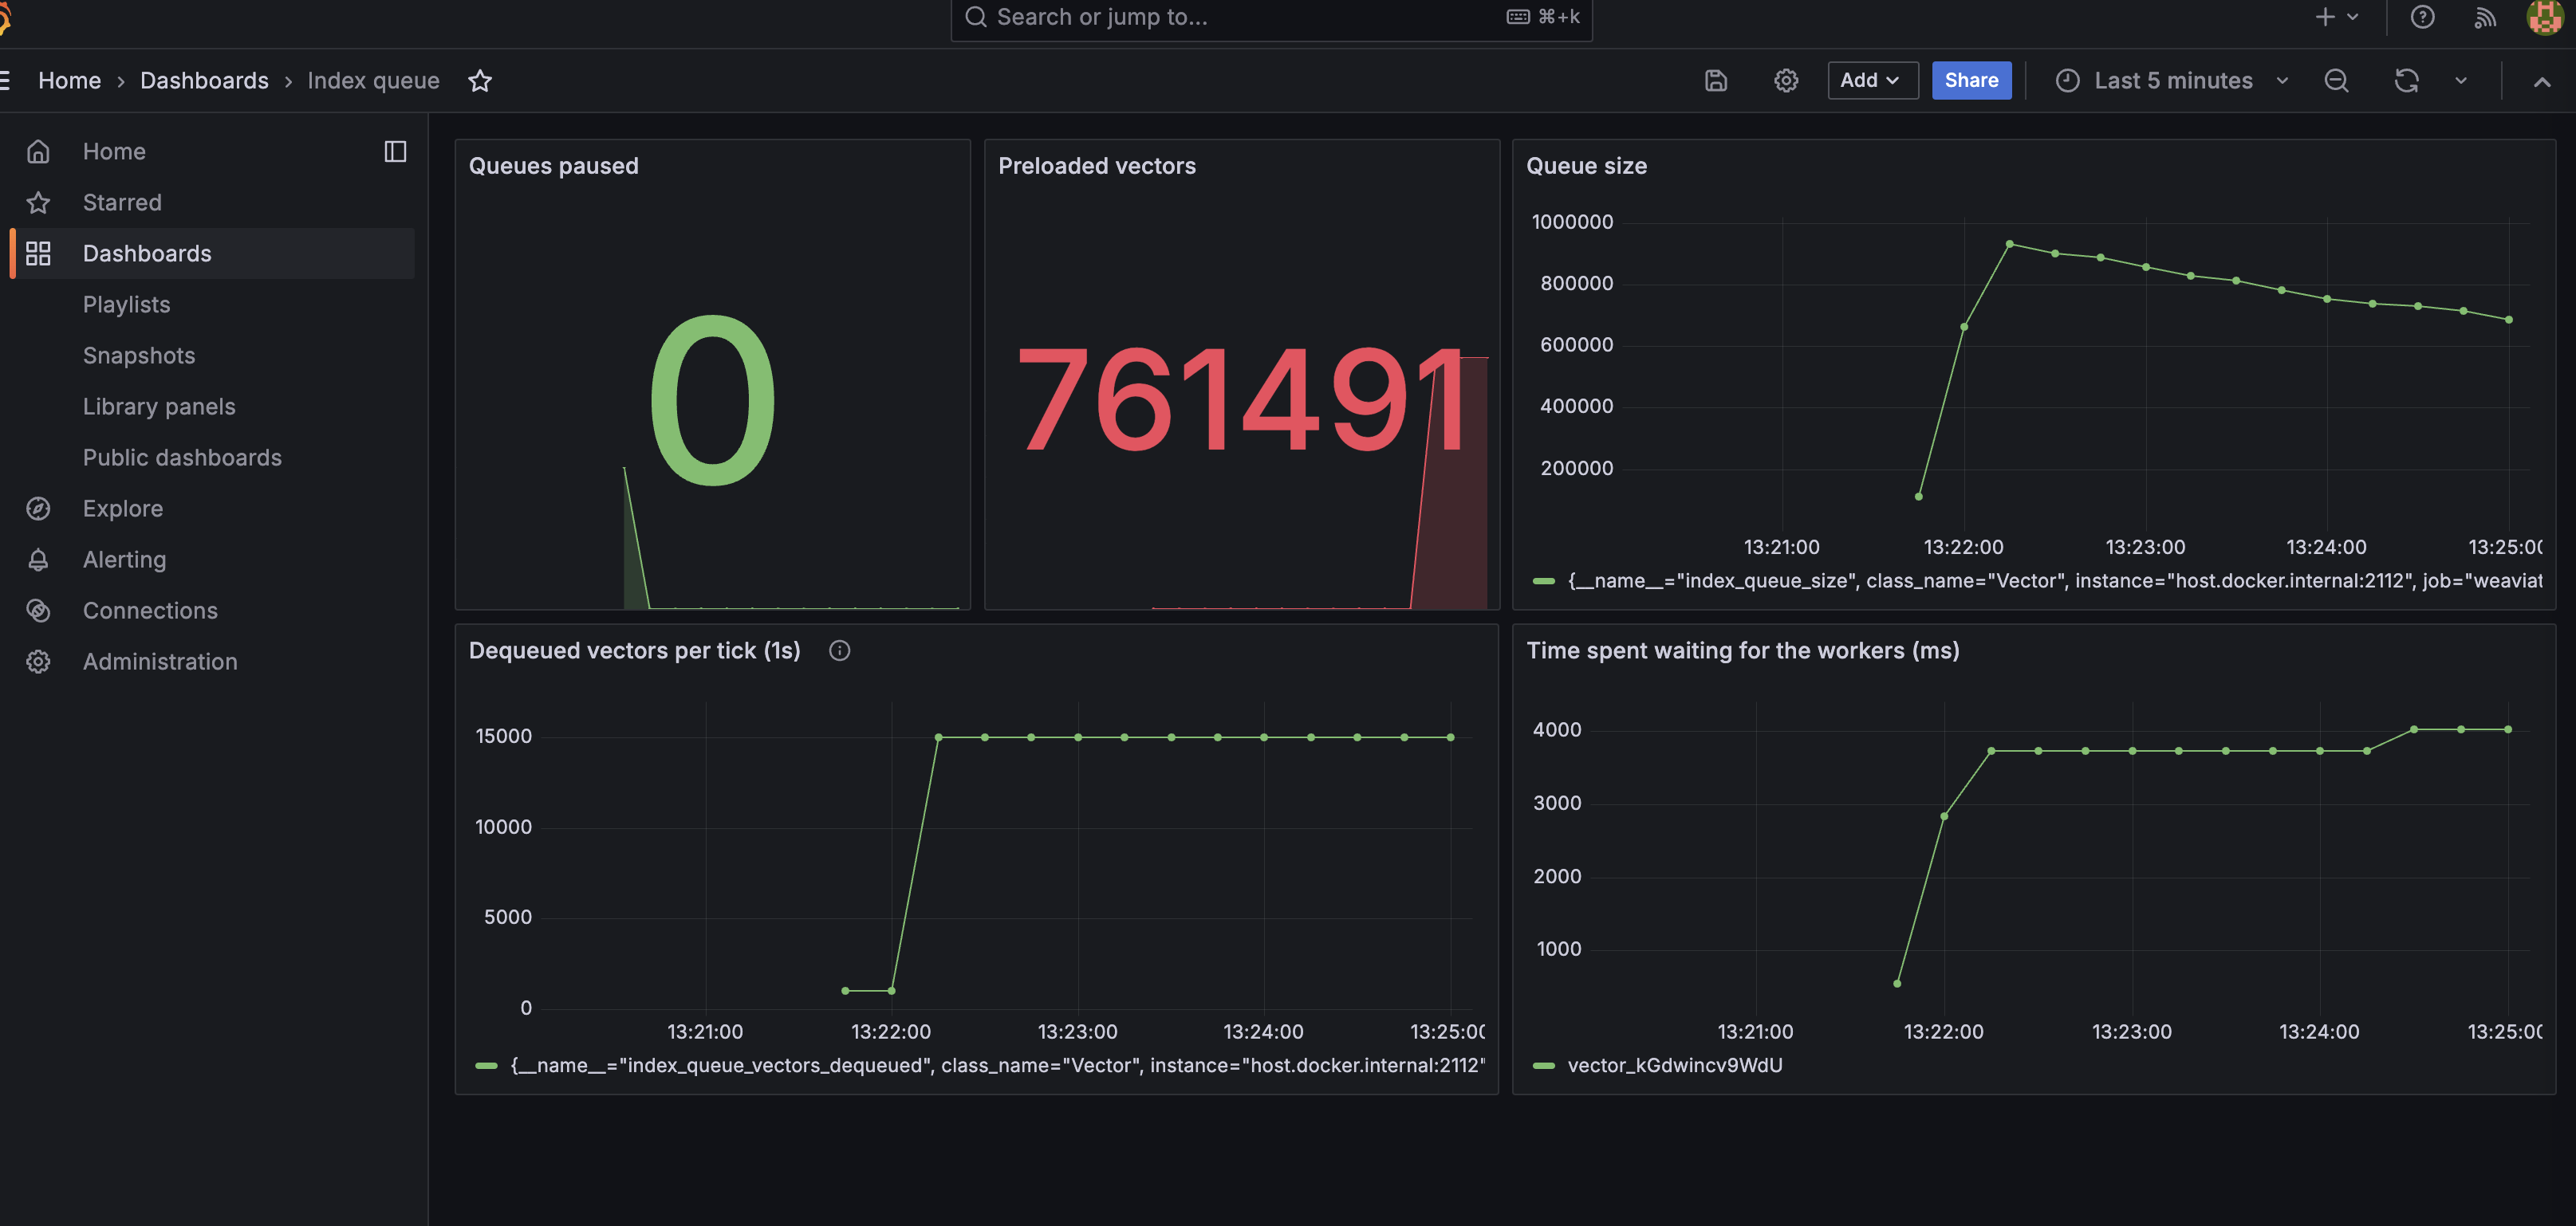
Task: Click the search magnifier icon
Action: [976, 17]
